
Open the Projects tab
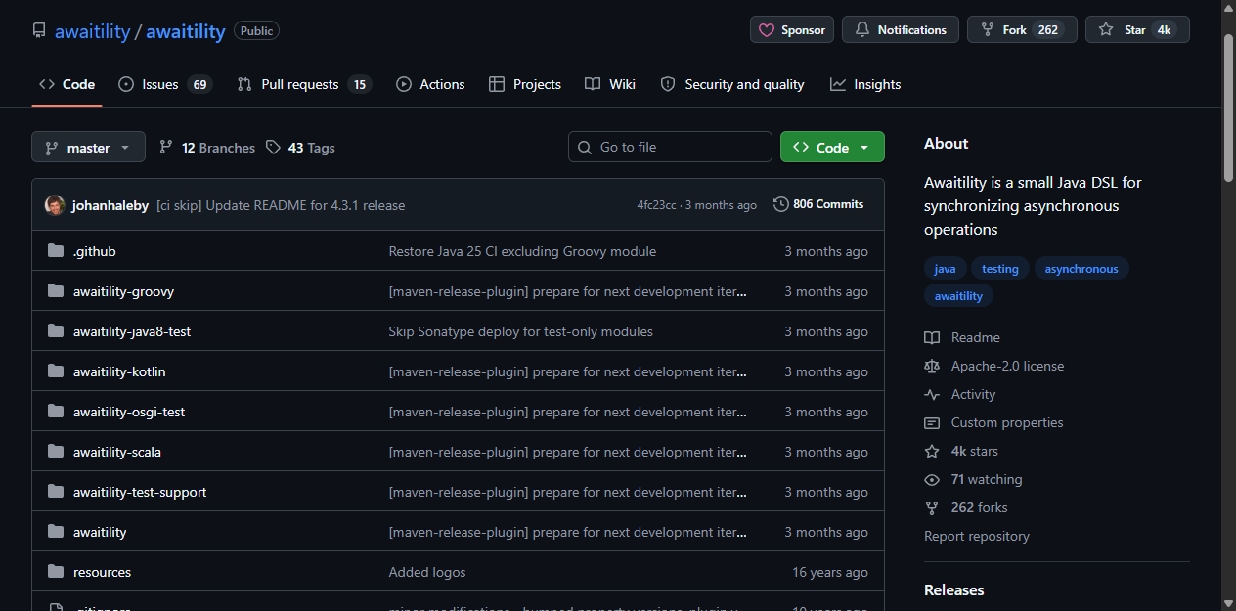click(525, 84)
